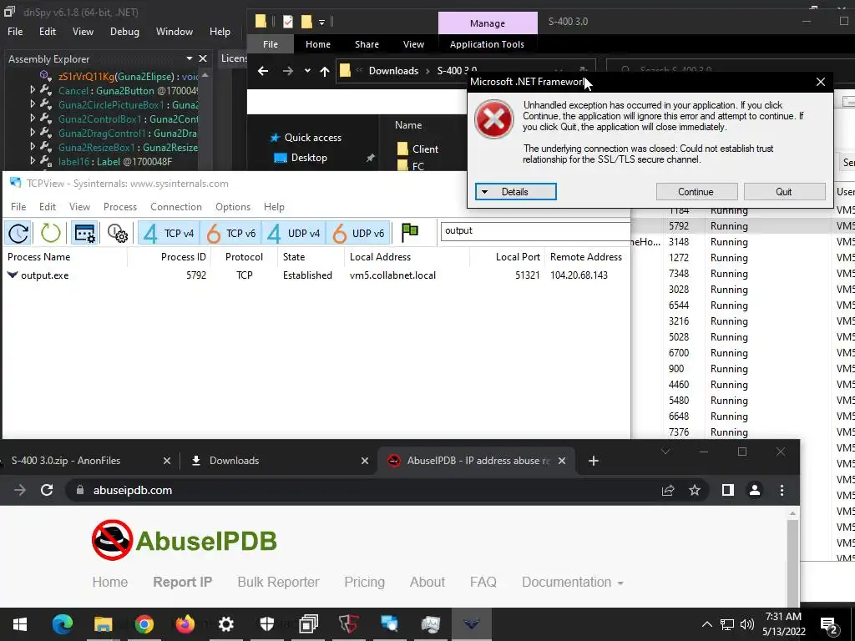This screenshot has height=641, width=855.
Task: Open Desktop in Explorer sidebar
Action: [x=309, y=158]
